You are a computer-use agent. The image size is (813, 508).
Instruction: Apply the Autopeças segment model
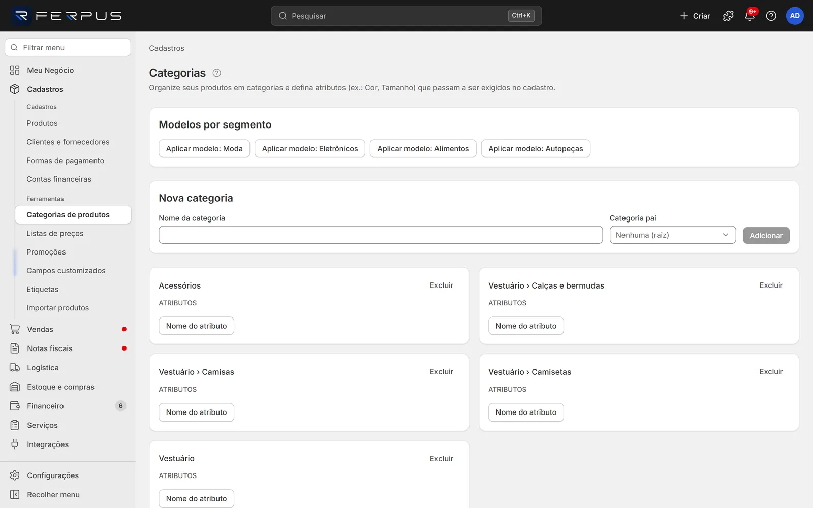(x=536, y=149)
